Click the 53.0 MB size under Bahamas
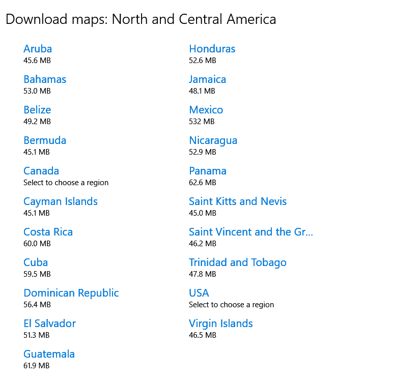Viewport: 418px width, 381px height. (37, 91)
